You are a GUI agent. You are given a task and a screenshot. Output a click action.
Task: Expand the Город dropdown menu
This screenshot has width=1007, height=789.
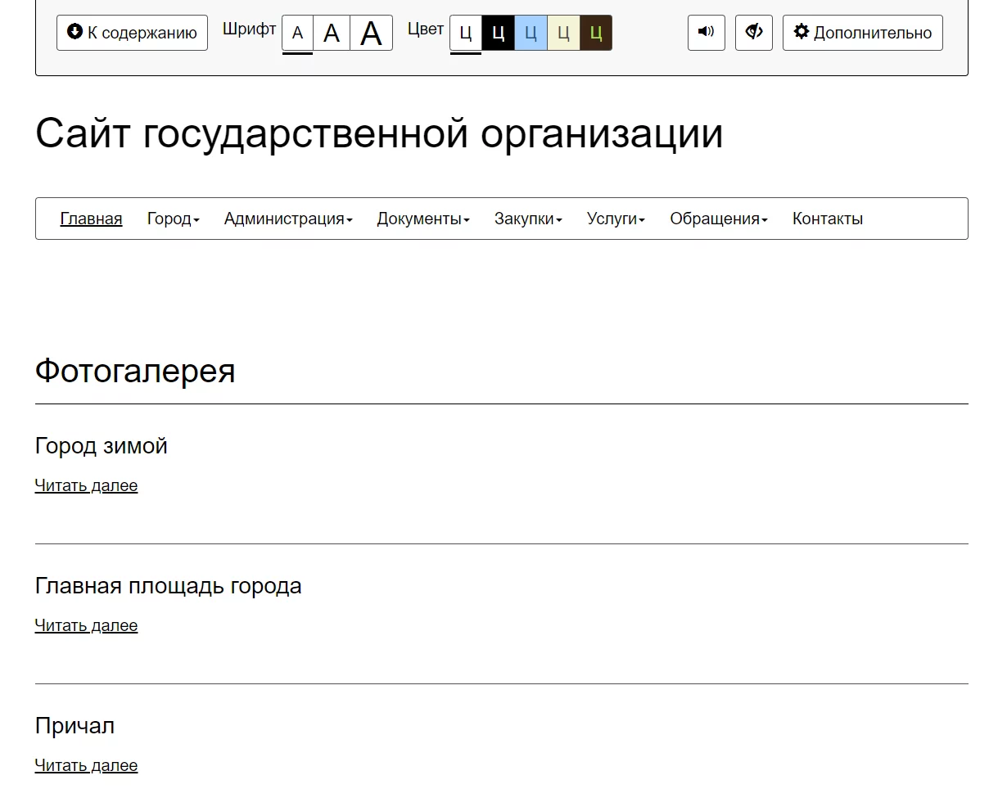tap(173, 219)
